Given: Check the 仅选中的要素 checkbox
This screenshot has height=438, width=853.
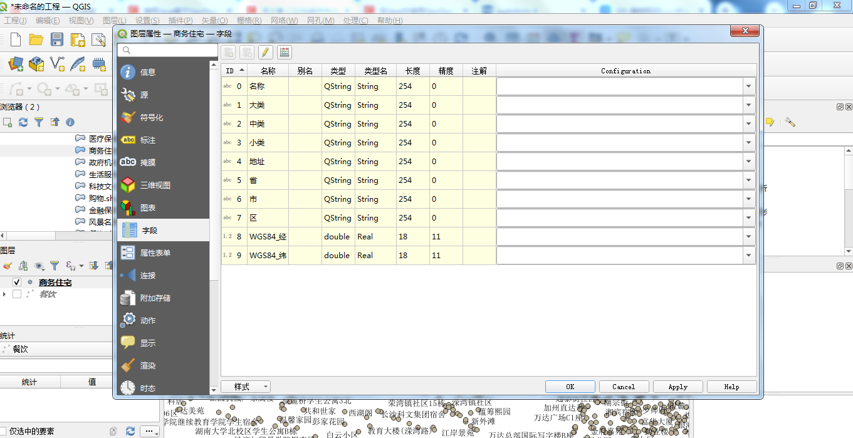Looking at the screenshot, I should [x=4, y=431].
